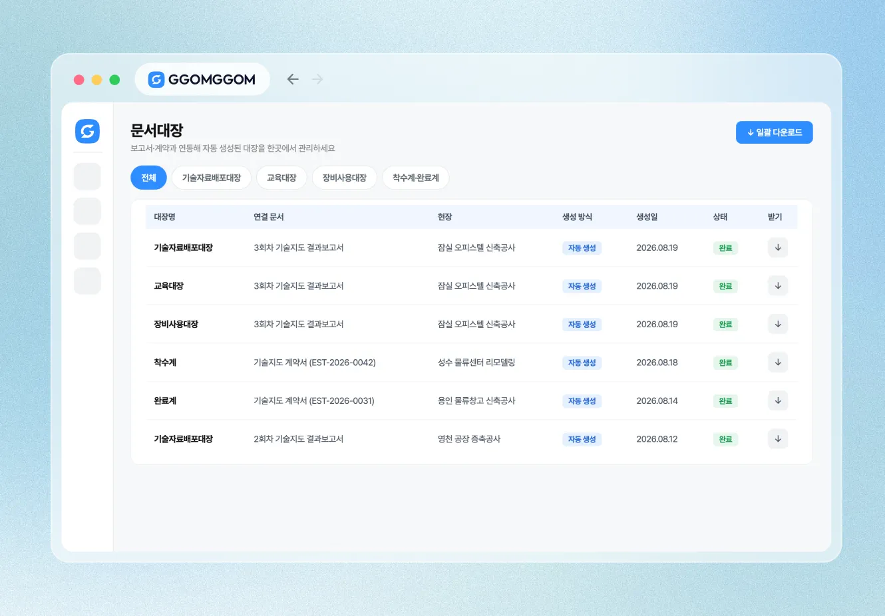885x616 pixels.
Task: Switch to the 전체 filter tab
Action: pos(148,178)
